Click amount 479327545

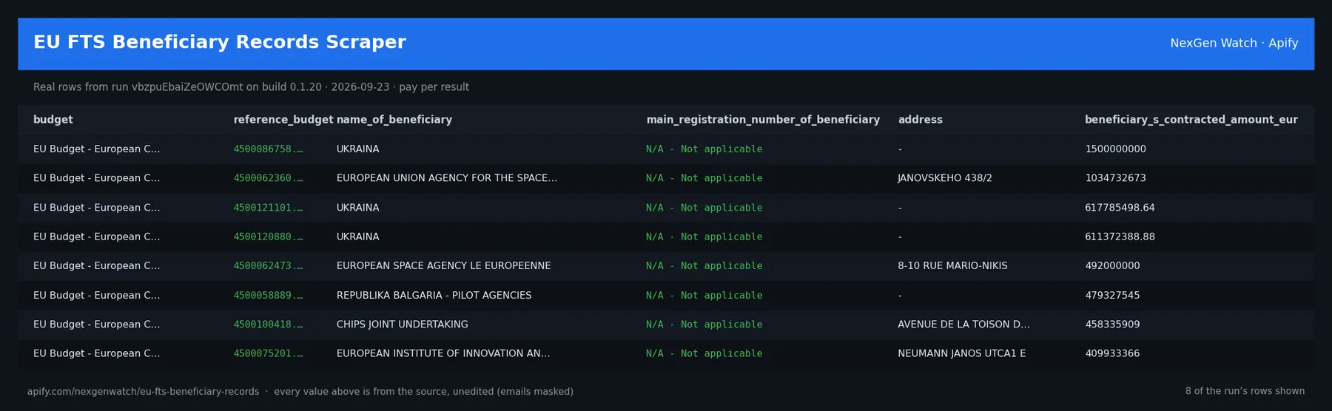[1112, 295]
